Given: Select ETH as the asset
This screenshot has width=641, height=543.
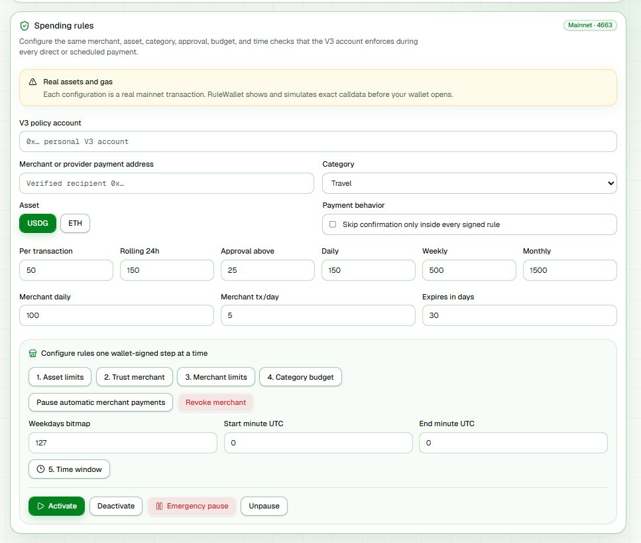Looking at the screenshot, I should pyautogui.click(x=75, y=223).
